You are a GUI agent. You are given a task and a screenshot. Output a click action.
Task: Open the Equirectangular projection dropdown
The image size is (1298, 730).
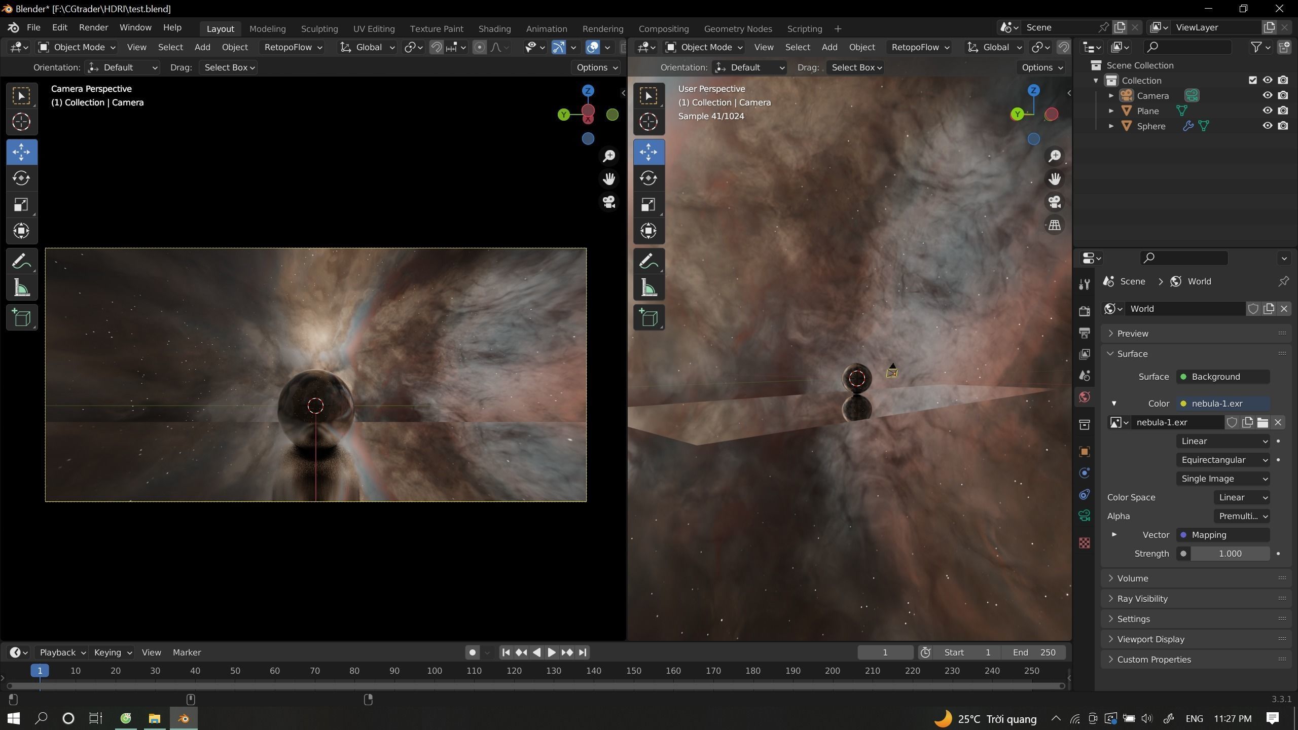click(1223, 460)
